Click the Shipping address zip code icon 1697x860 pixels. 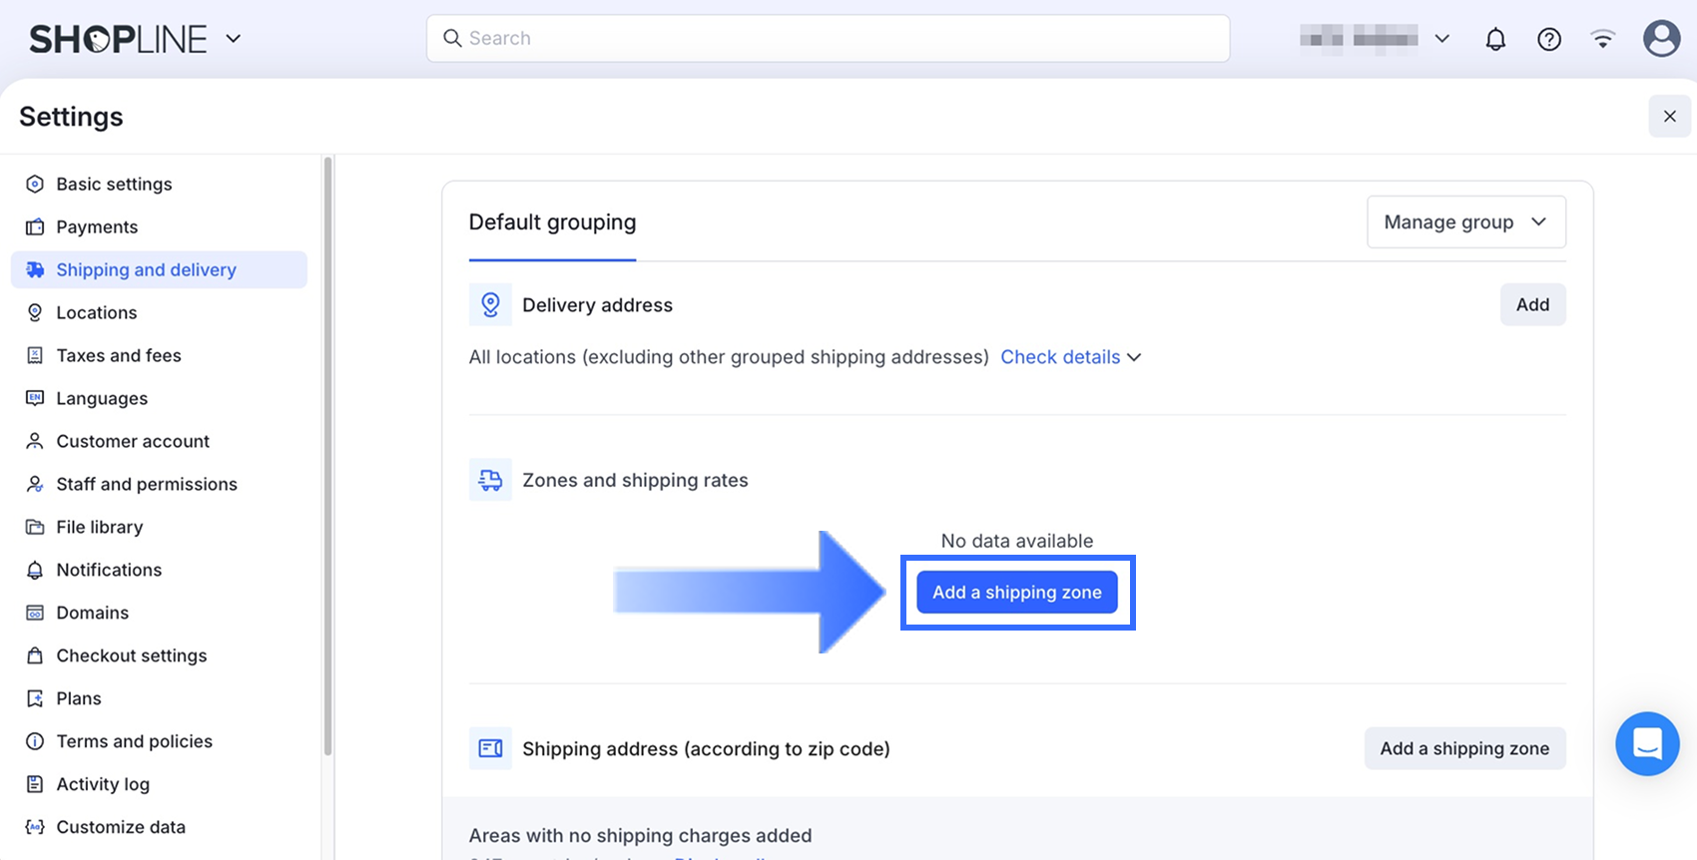click(490, 748)
